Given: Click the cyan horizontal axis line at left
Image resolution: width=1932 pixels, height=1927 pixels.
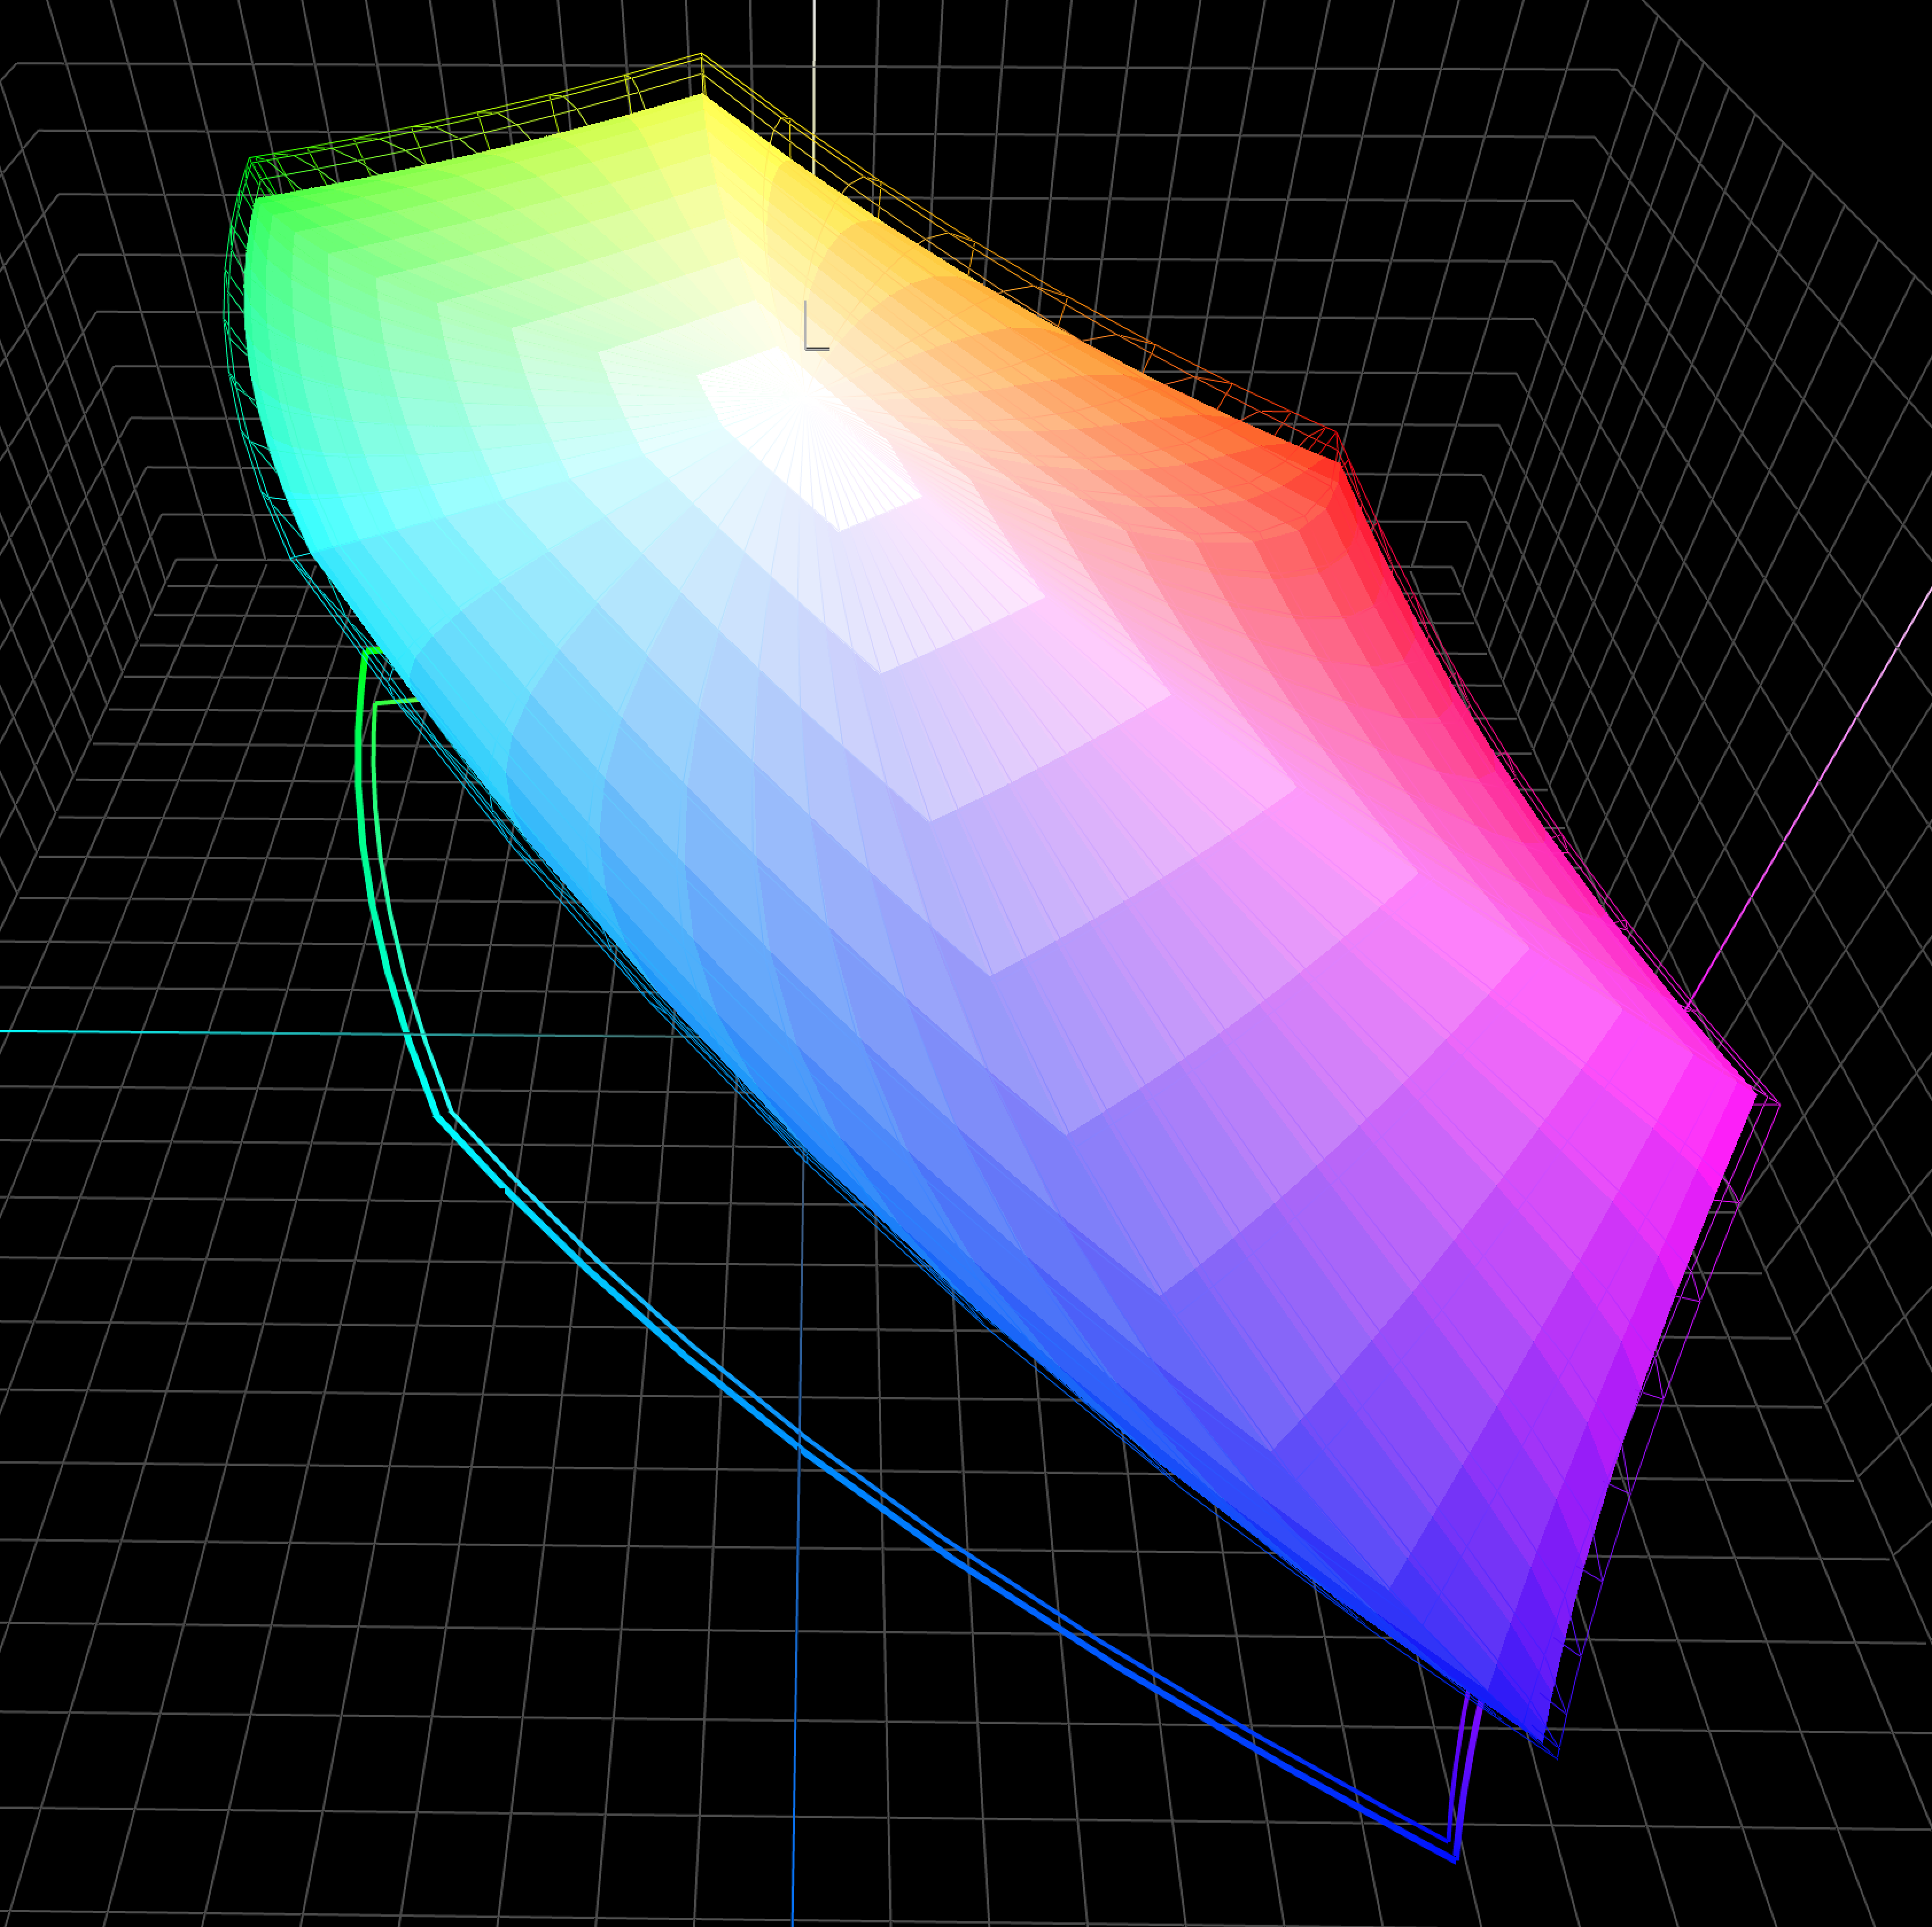Looking at the screenshot, I should (x=150, y=1031).
